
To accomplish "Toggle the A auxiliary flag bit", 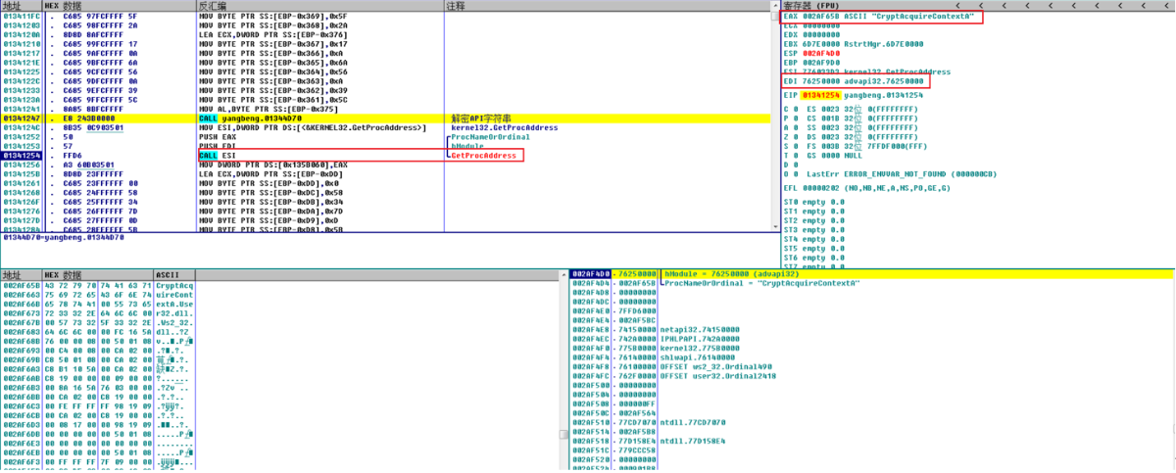I will 797,127.
